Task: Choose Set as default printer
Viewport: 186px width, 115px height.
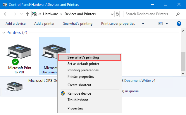Action: 89,64
